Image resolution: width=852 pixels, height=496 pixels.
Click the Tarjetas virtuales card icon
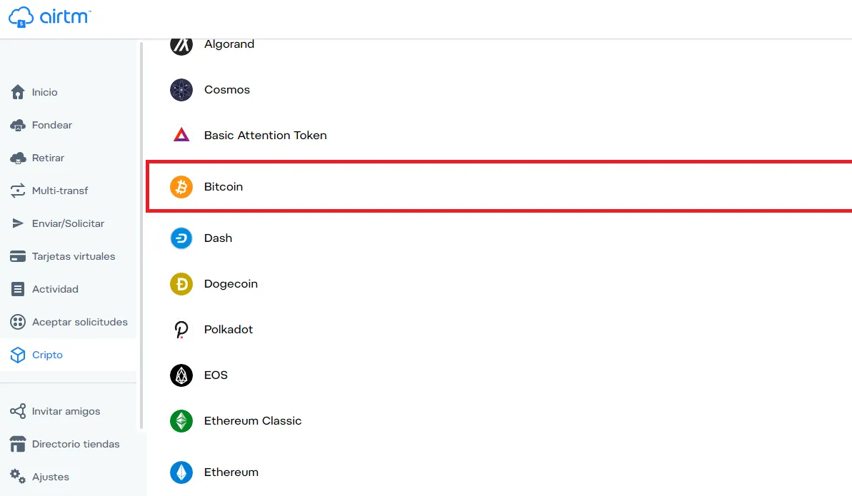pos(17,256)
